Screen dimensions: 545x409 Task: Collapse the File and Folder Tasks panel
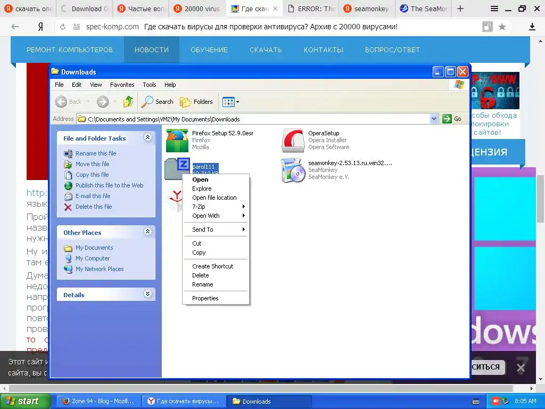pyautogui.click(x=148, y=137)
